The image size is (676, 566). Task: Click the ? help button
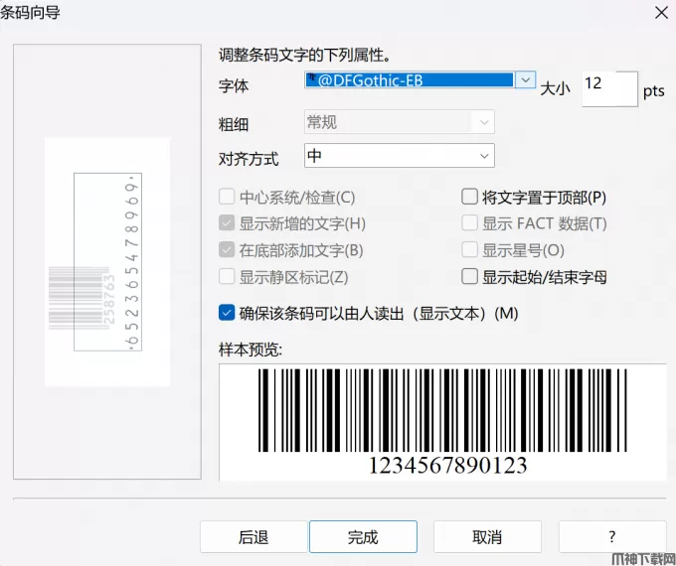(611, 537)
